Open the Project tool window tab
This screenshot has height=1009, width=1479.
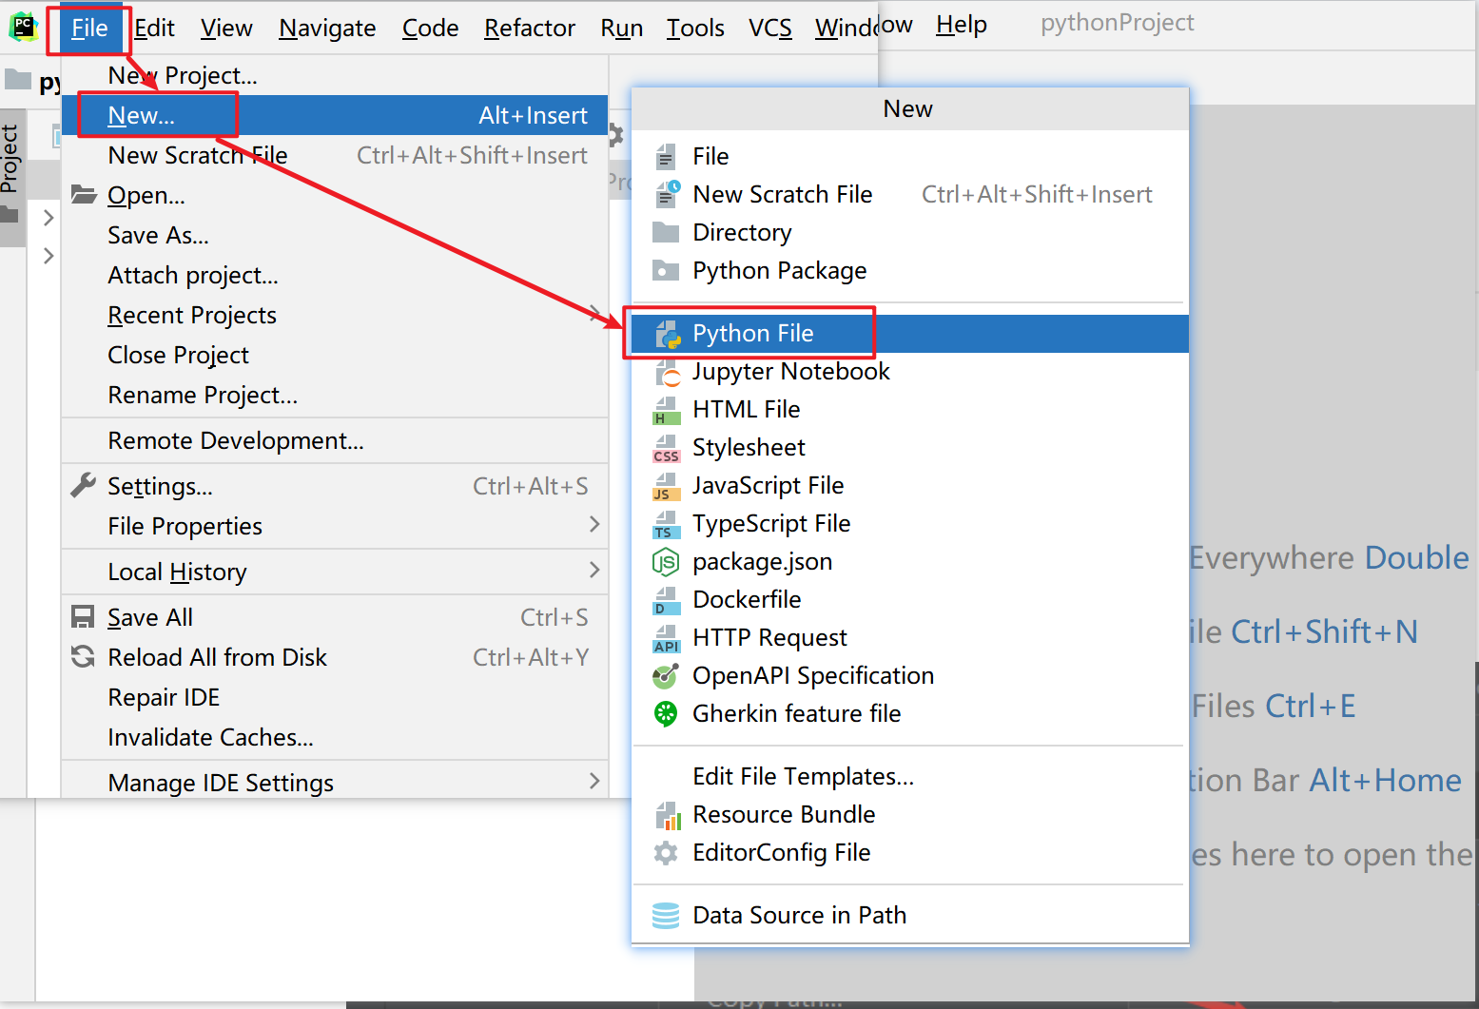(10, 159)
